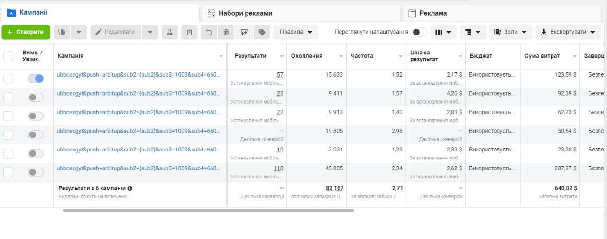Click the green 'Створити' button

pos(26,32)
